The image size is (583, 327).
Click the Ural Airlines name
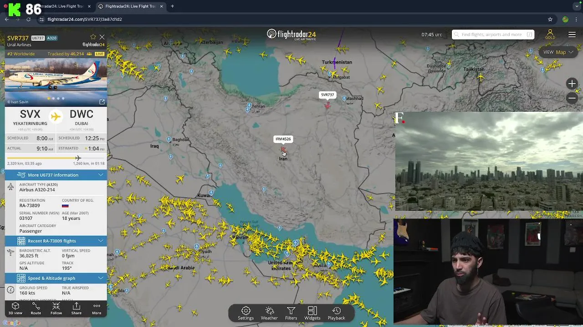[x=19, y=45]
